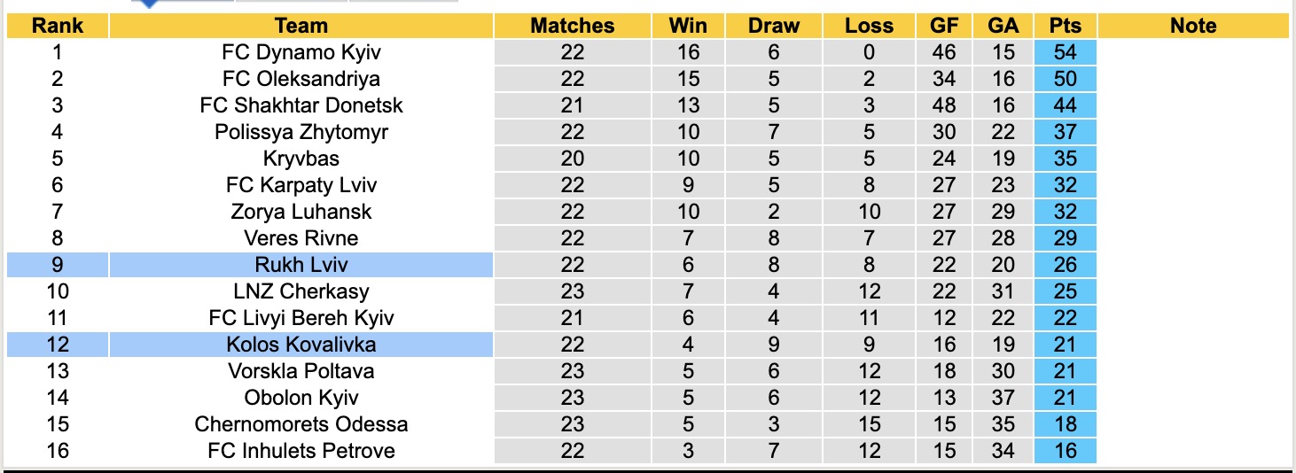Select the Win column header
The width and height of the screenshot is (1296, 473).
pyautogui.click(x=688, y=26)
